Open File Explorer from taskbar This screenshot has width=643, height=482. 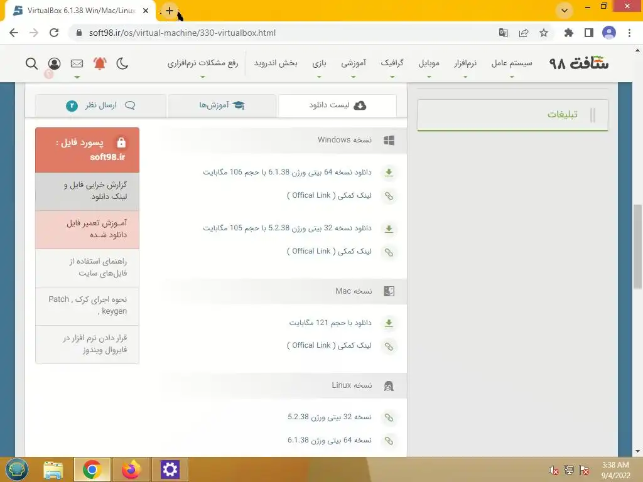53,469
